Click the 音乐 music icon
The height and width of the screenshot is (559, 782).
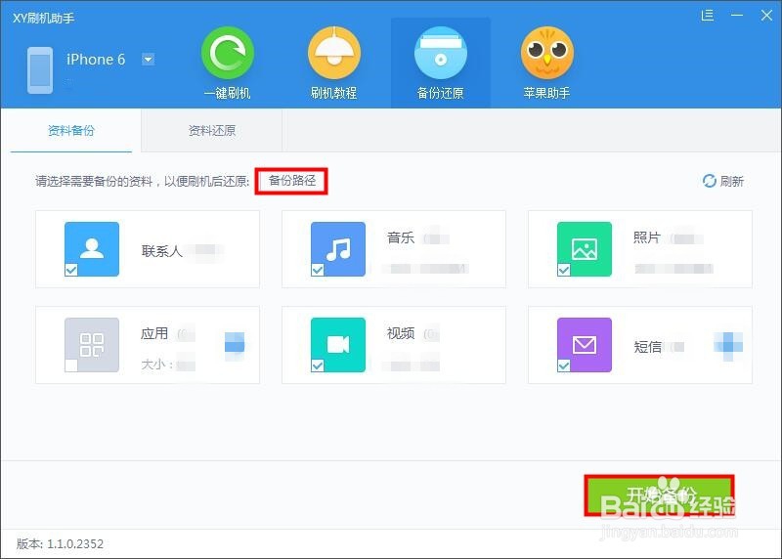[x=338, y=249]
